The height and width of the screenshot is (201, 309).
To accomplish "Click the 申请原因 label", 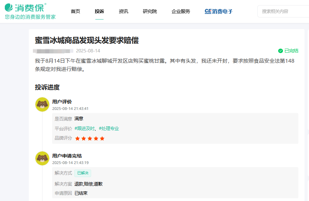I will click(63, 193).
